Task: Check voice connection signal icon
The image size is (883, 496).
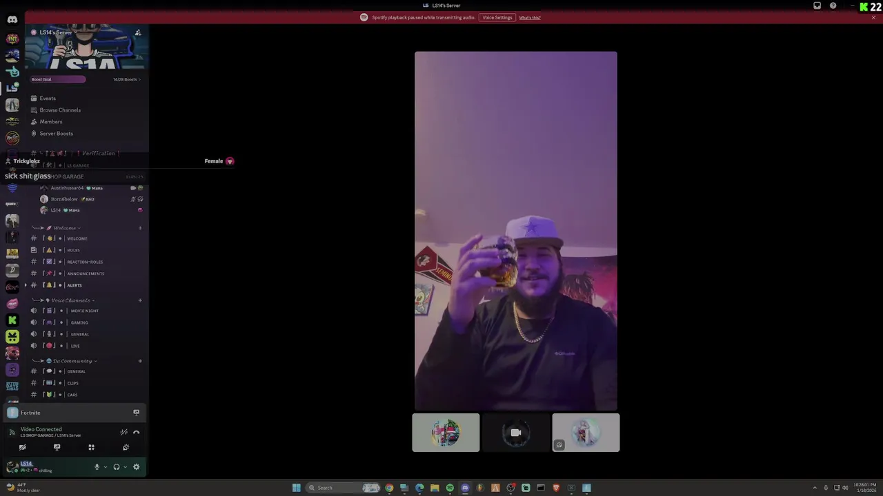Action: tap(12, 432)
